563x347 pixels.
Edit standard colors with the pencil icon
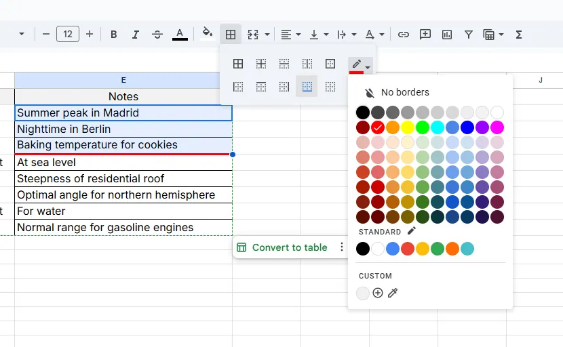(412, 231)
